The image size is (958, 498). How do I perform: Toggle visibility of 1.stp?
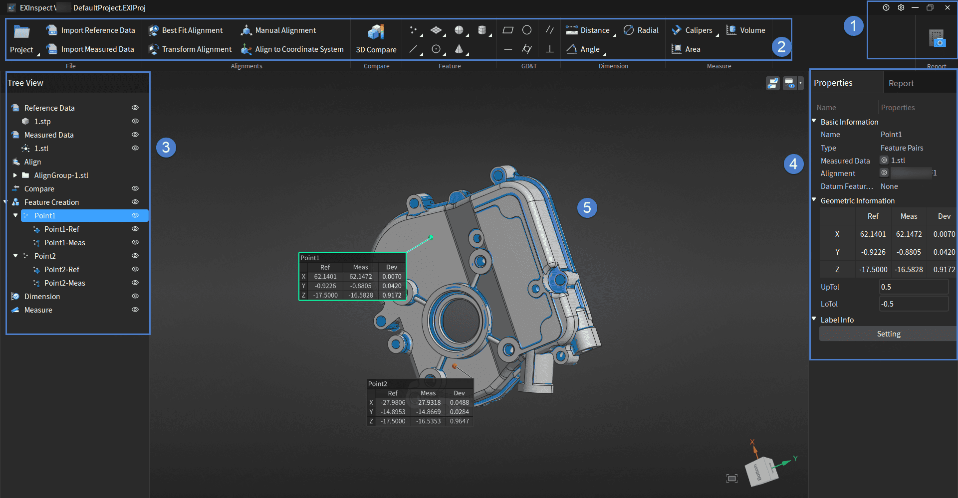tap(135, 121)
